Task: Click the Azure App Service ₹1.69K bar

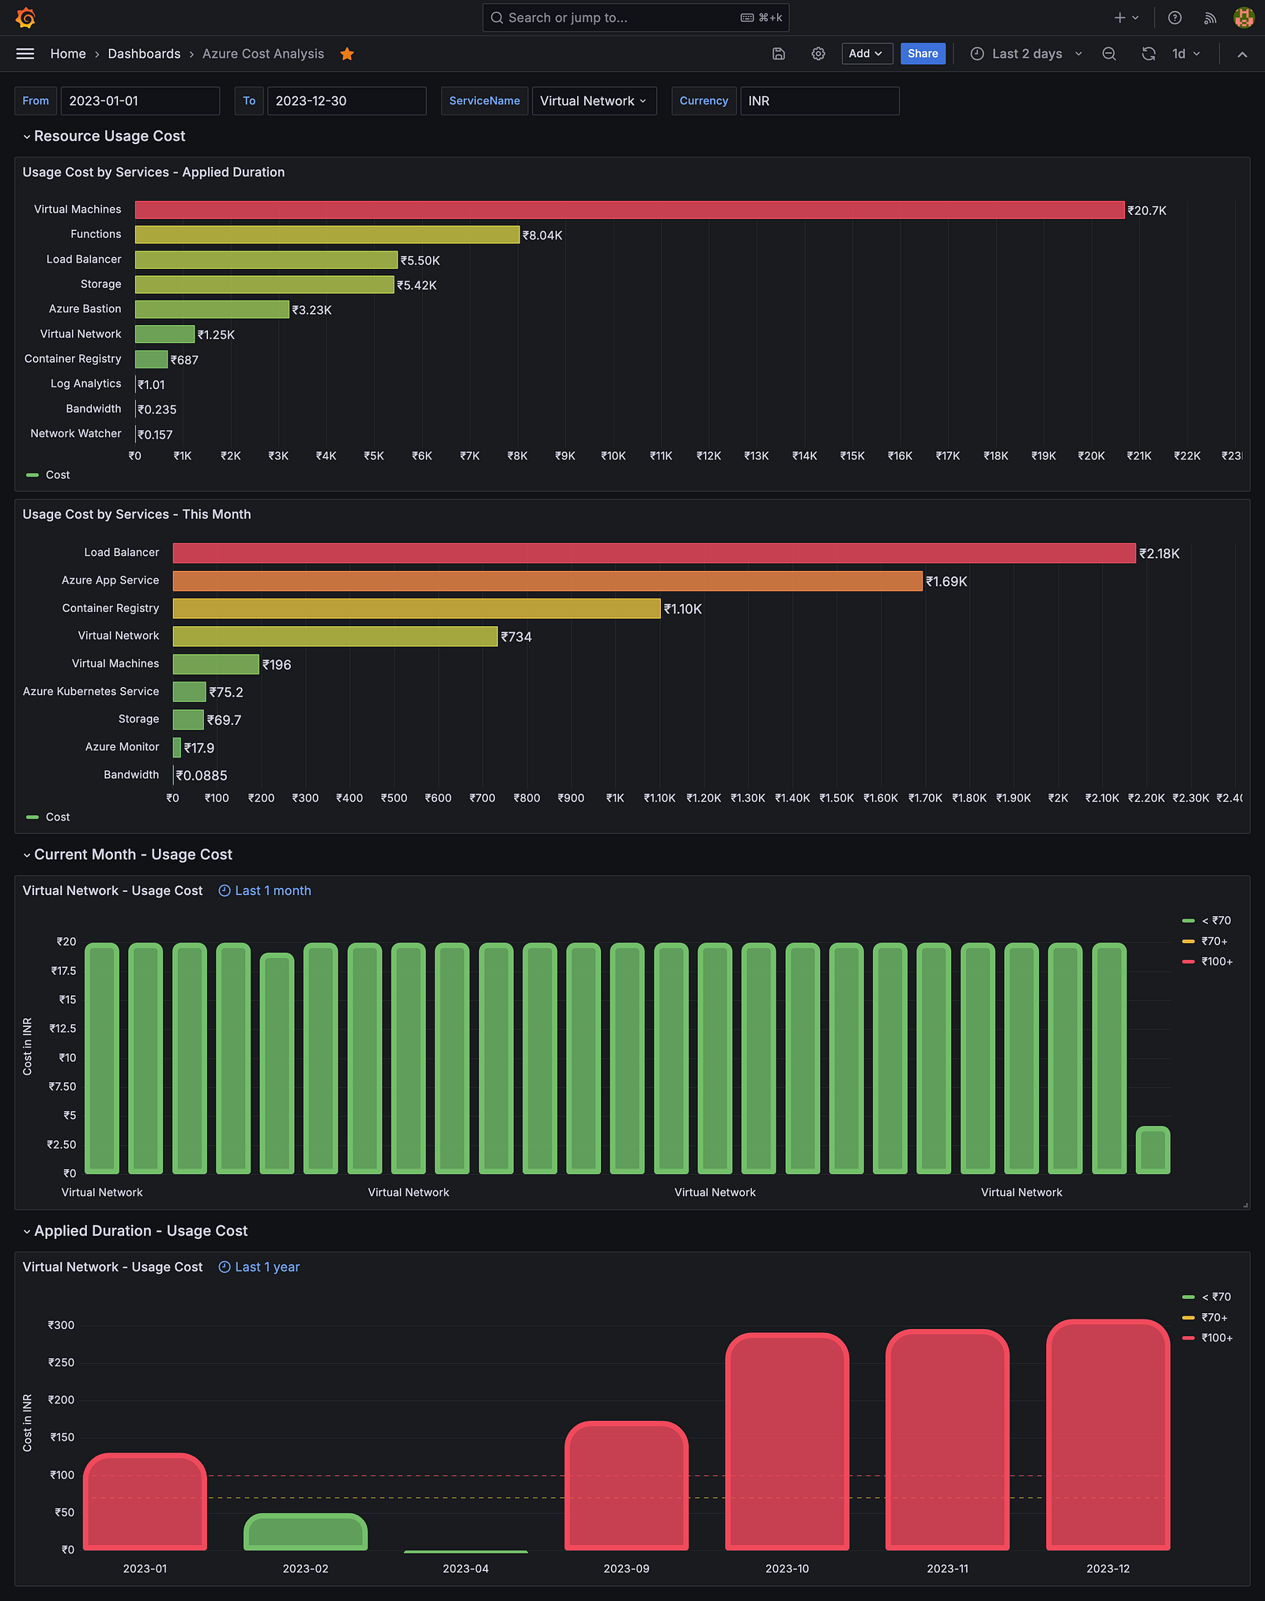Action: (547, 581)
